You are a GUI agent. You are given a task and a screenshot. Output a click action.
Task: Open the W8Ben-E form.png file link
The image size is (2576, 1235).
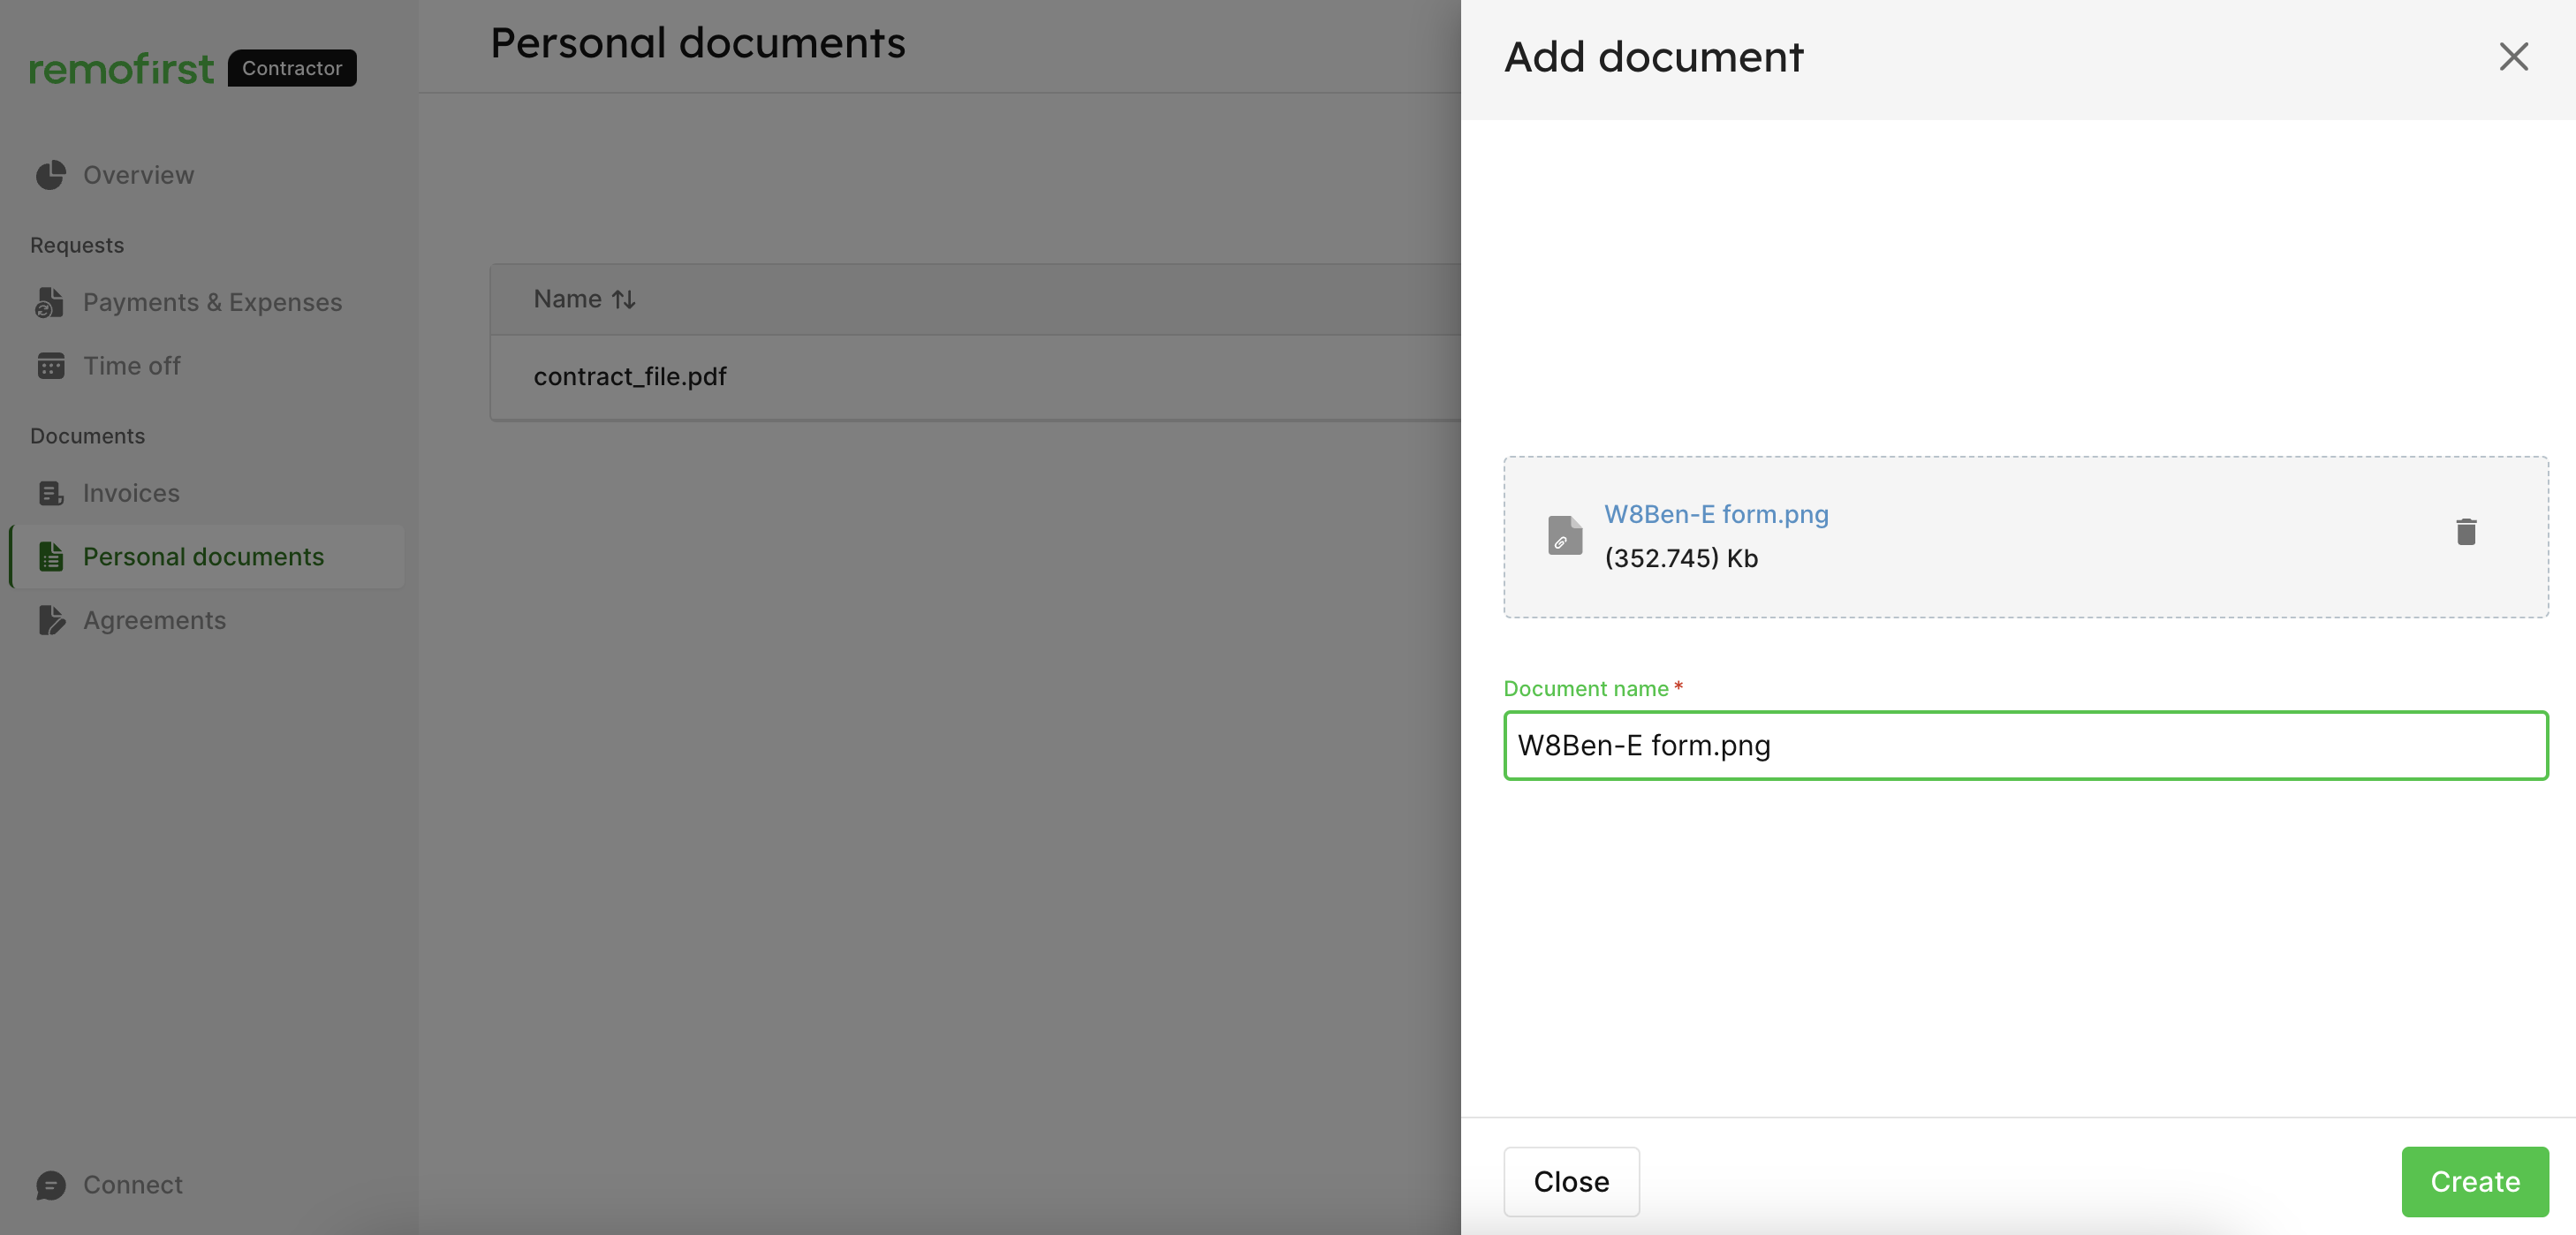tap(1716, 514)
